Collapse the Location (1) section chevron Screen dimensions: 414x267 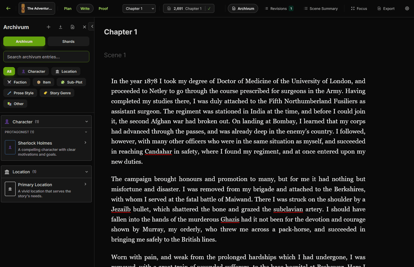pyautogui.click(x=87, y=172)
